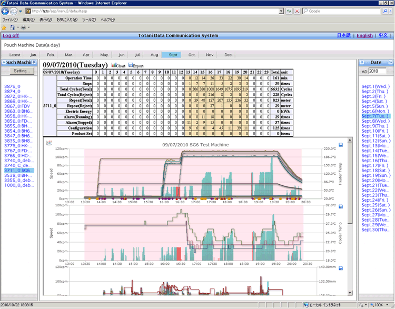Switch language to 日本語
The image size is (395, 309).
(343, 35)
